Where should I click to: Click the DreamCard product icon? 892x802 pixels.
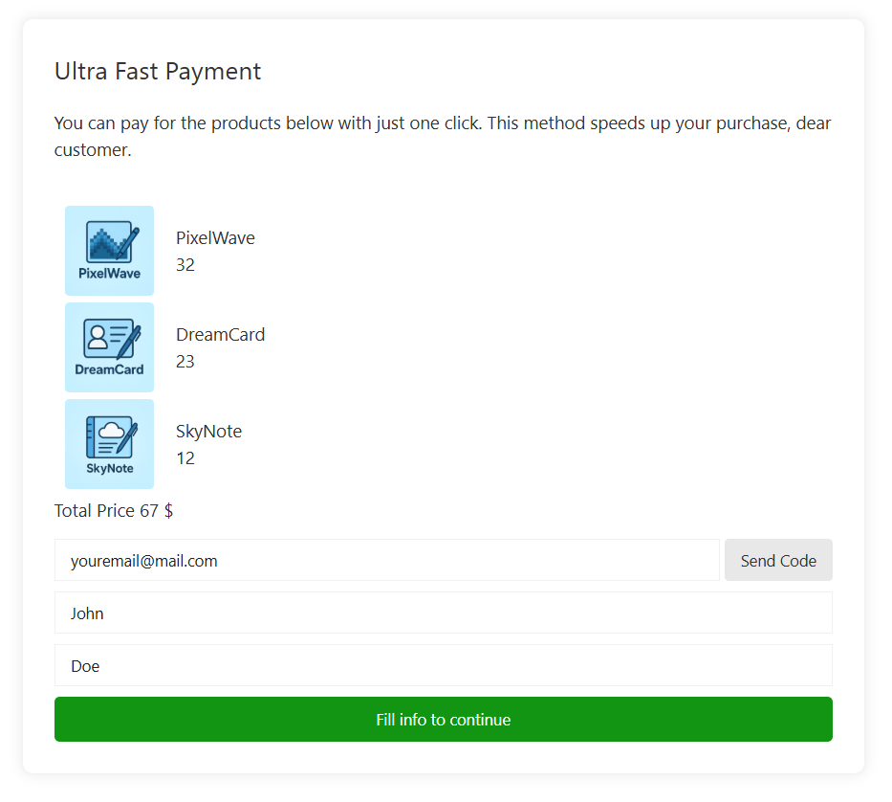[109, 347]
